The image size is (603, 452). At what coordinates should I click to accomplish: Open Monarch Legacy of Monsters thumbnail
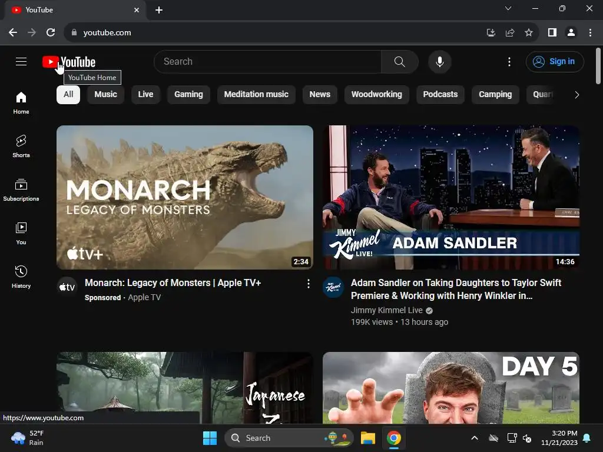point(185,197)
